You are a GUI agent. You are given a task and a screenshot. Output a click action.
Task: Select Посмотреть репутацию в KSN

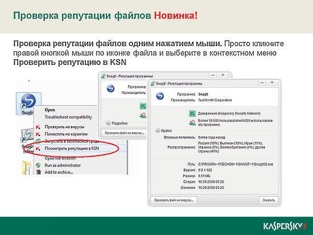(x=72, y=149)
